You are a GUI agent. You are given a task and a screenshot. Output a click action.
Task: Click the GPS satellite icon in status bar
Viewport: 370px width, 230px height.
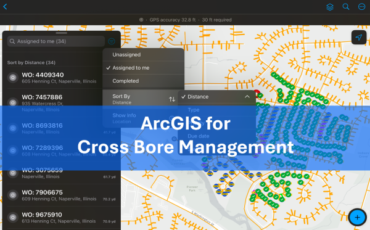(x=141, y=20)
